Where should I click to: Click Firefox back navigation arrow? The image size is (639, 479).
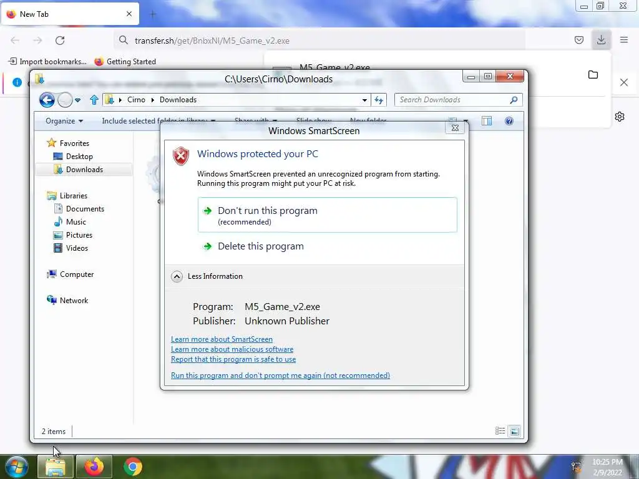(x=15, y=41)
